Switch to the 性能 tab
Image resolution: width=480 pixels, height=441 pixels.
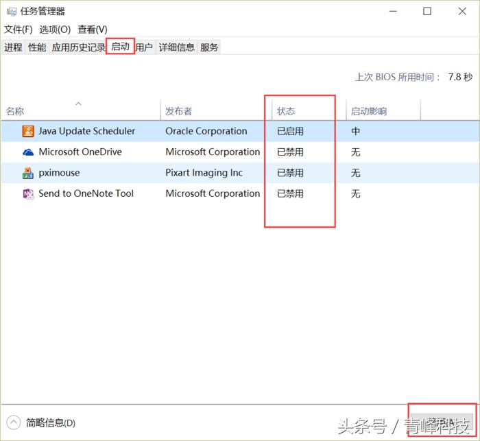click(x=37, y=47)
